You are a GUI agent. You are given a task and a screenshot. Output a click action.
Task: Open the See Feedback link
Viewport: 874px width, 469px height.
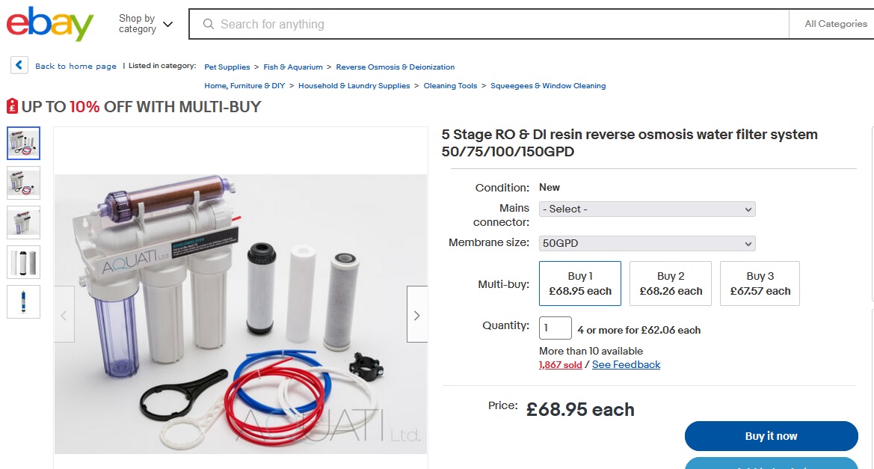tap(626, 365)
